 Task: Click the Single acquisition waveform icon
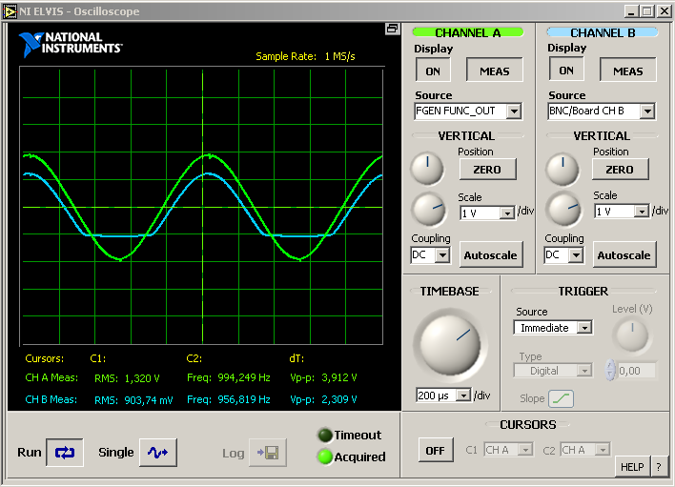158,452
